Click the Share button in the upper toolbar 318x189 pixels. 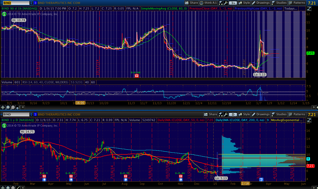pyautogui.click(x=191, y=3)
